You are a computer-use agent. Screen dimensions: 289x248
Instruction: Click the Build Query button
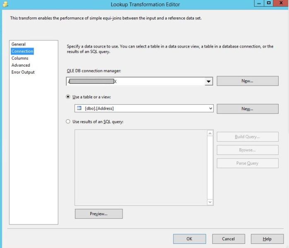[x=248, y=137]
